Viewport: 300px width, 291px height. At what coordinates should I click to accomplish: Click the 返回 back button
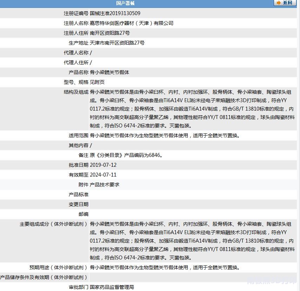point(287,3)
